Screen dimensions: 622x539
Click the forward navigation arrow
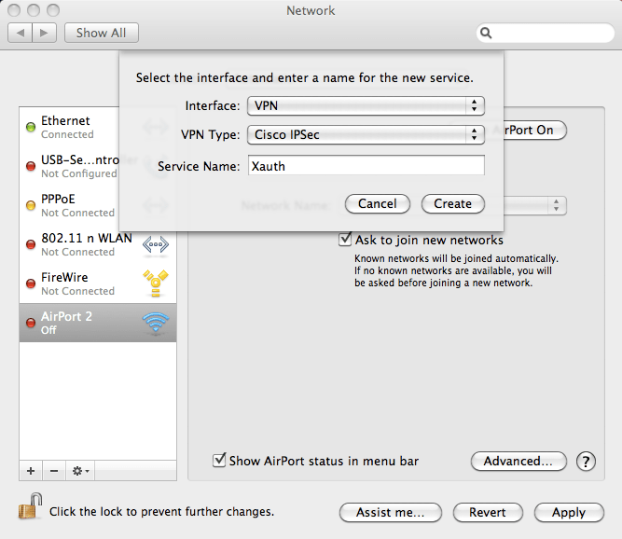point(44,33)
